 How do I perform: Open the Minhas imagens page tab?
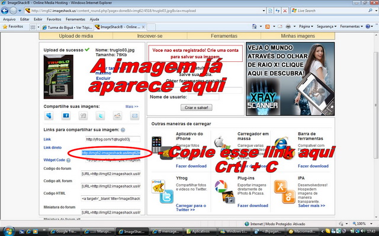click(298, 36)
